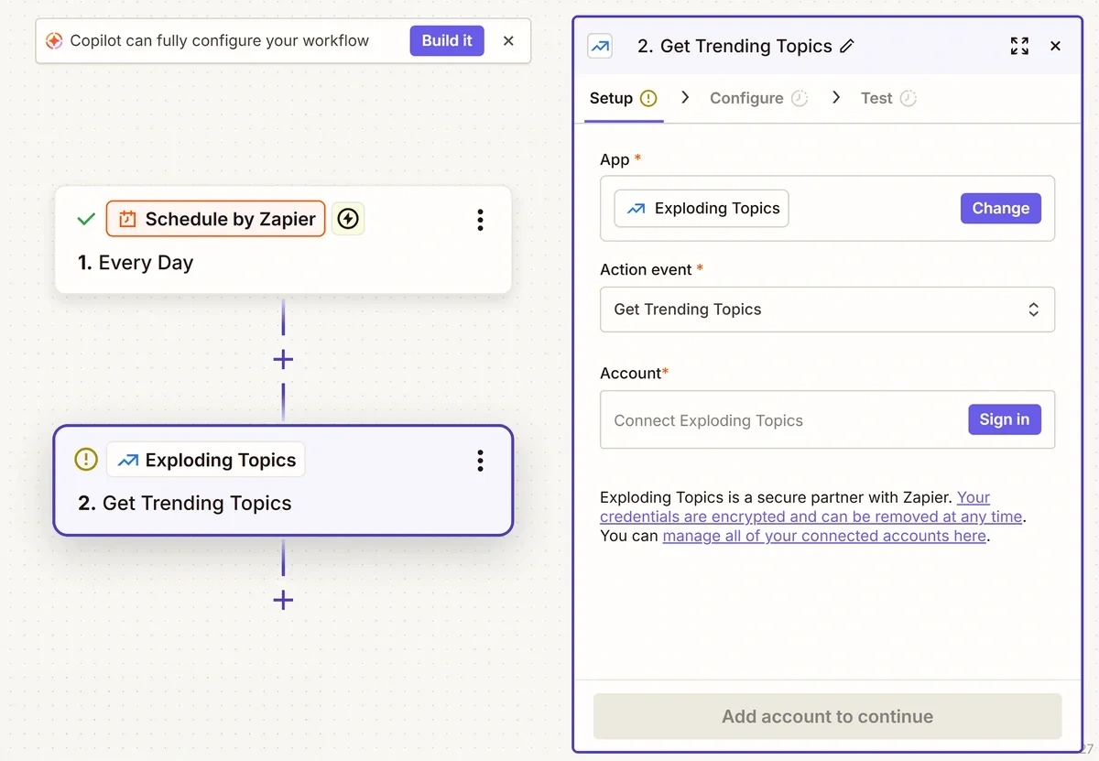Click the lightning bolt trigger icon
The width and height of the screenshot is (1099, 761).
pos(348,219)
